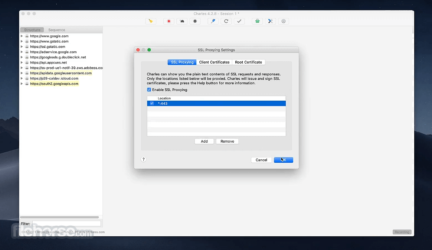Click lock icon beside https://oauth2.googleapis.com
Viewport: 432px width, 250px height.
coord(27,84)
